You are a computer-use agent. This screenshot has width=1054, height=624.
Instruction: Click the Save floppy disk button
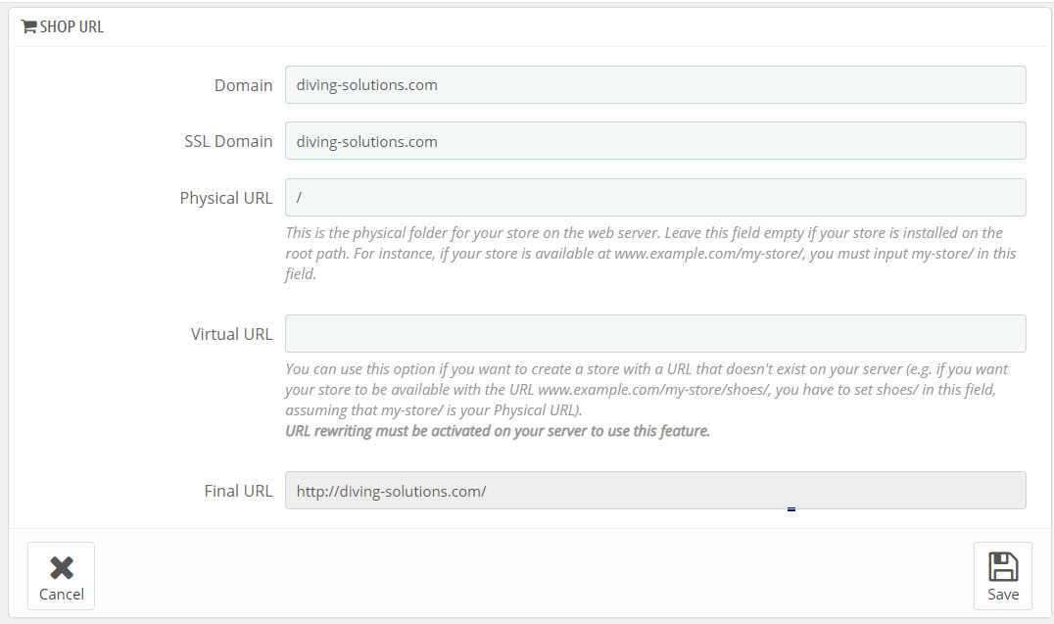click(1002, 576)
